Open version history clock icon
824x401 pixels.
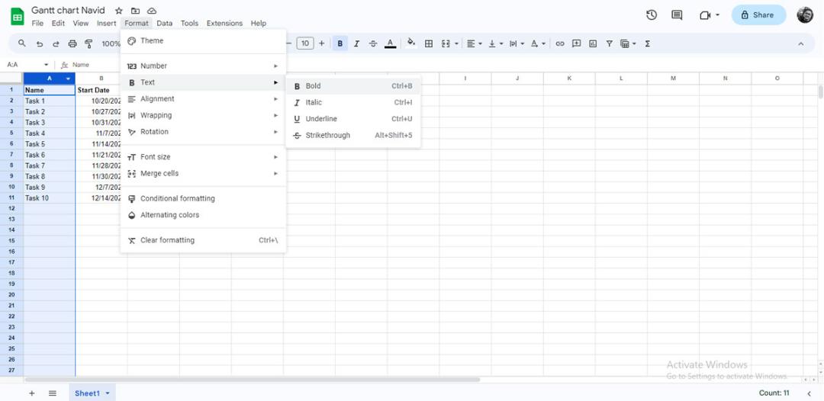click(x=652, y=15)
